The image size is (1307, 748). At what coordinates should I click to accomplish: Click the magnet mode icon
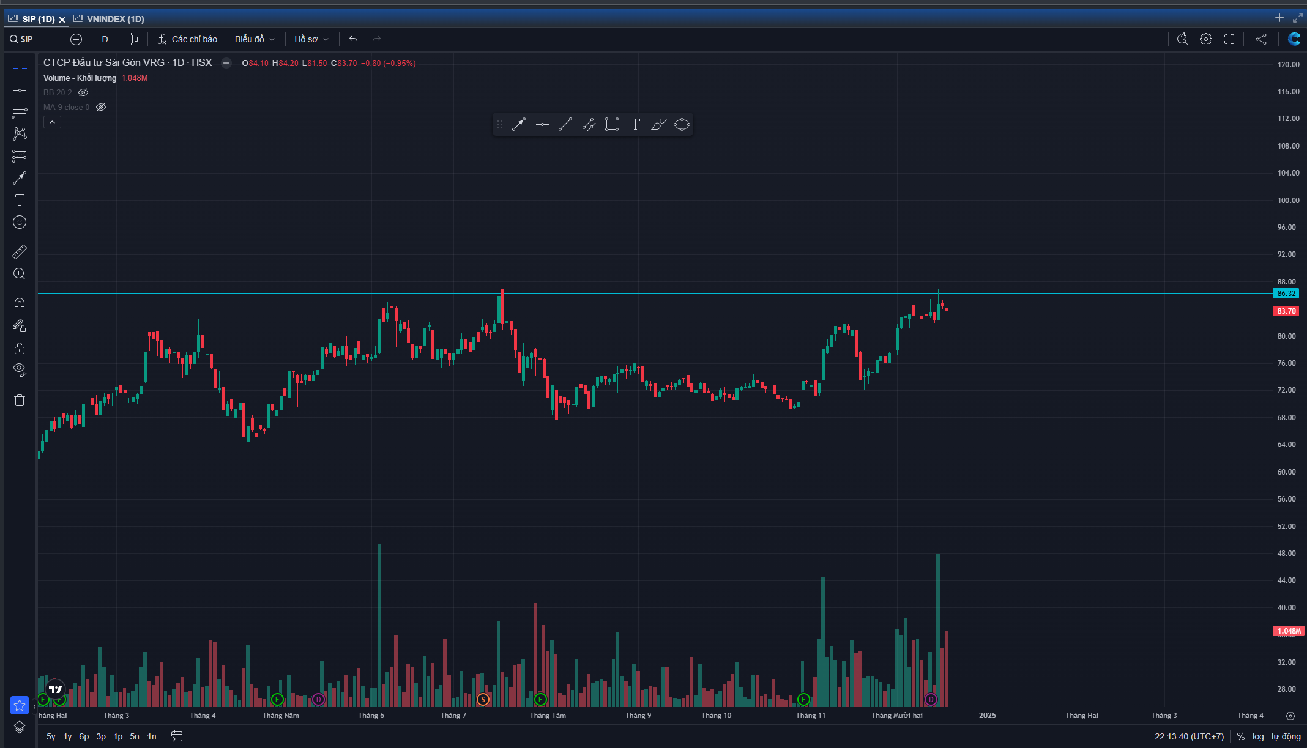coord(20,304)
